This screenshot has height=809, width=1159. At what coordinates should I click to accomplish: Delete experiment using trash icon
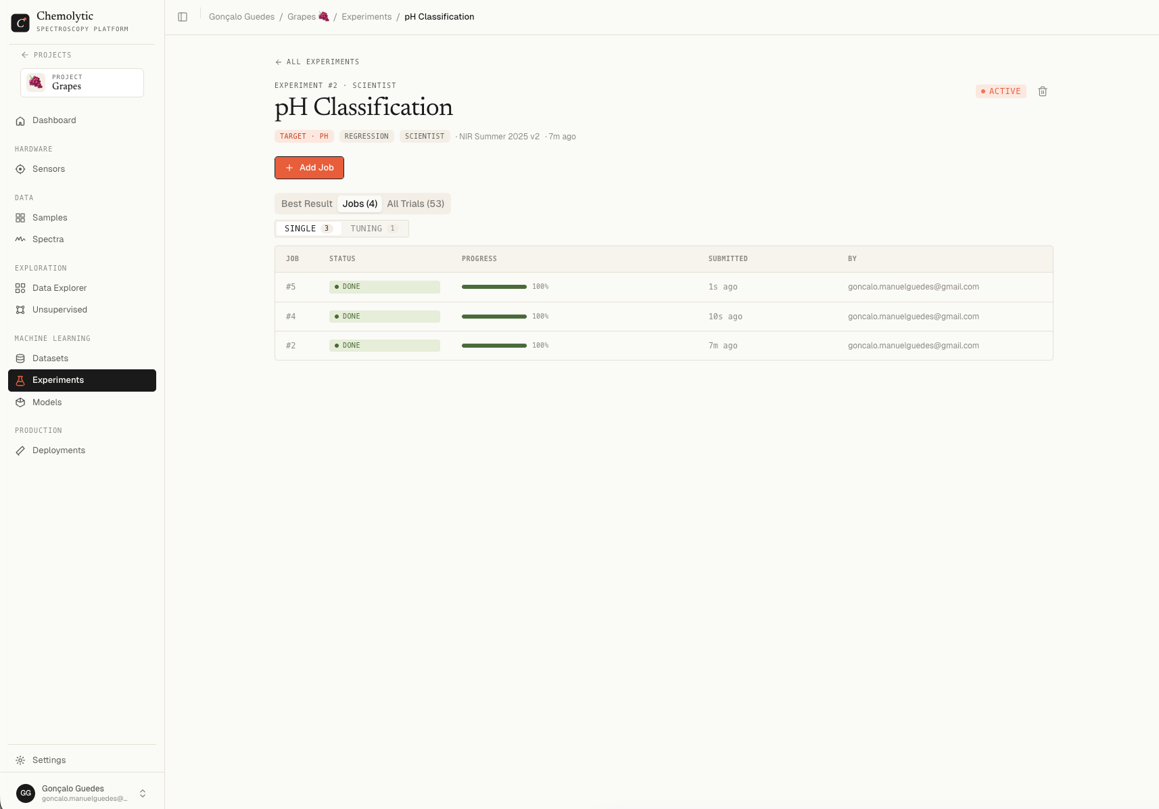pyautogui.click(x=1043, y=91)
